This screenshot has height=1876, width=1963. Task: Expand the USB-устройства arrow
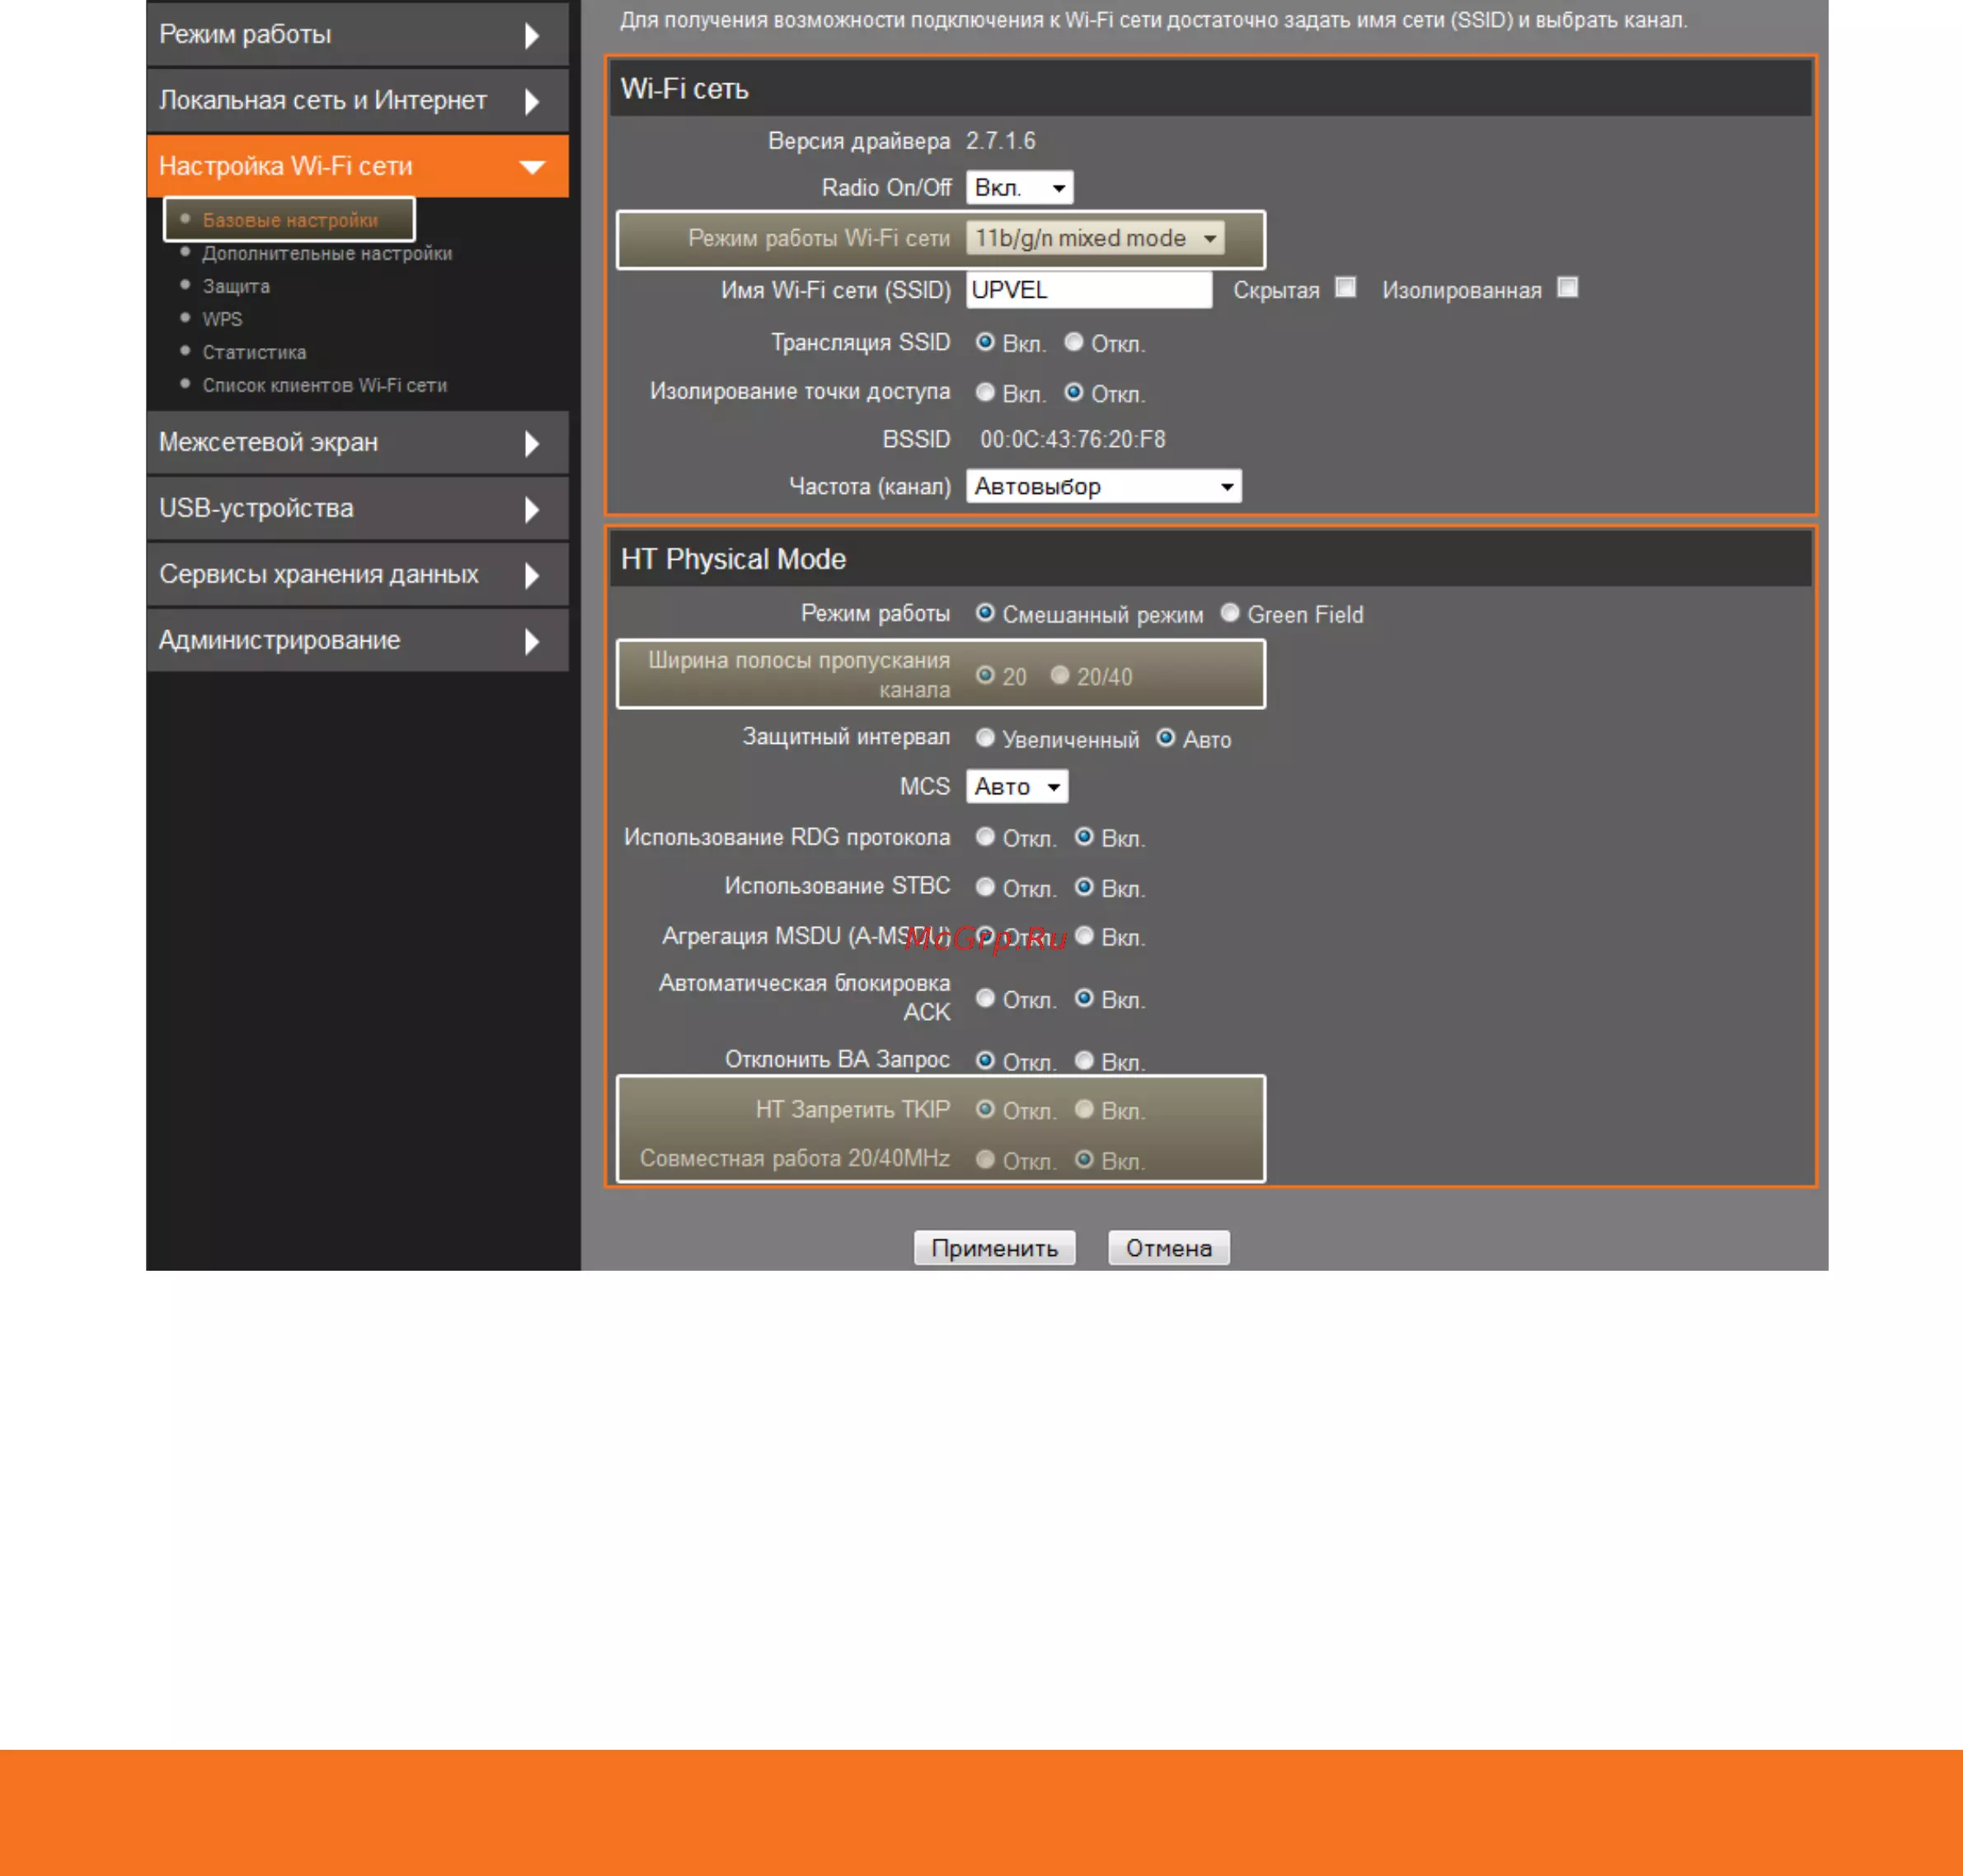532,509
